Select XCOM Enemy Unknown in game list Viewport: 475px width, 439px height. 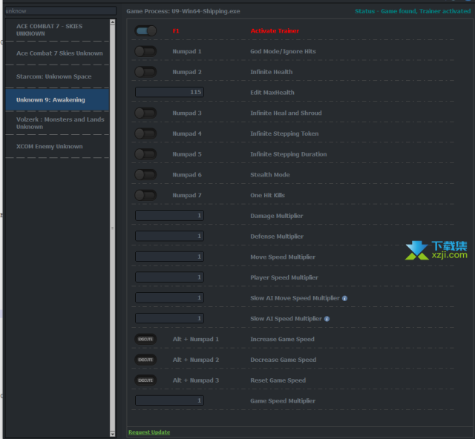pos(57,147)
